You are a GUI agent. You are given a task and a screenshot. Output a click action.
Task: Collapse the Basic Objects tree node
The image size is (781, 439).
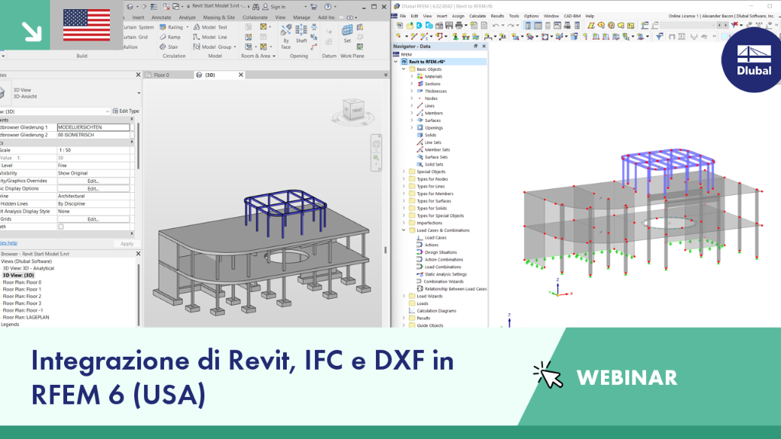404,69
